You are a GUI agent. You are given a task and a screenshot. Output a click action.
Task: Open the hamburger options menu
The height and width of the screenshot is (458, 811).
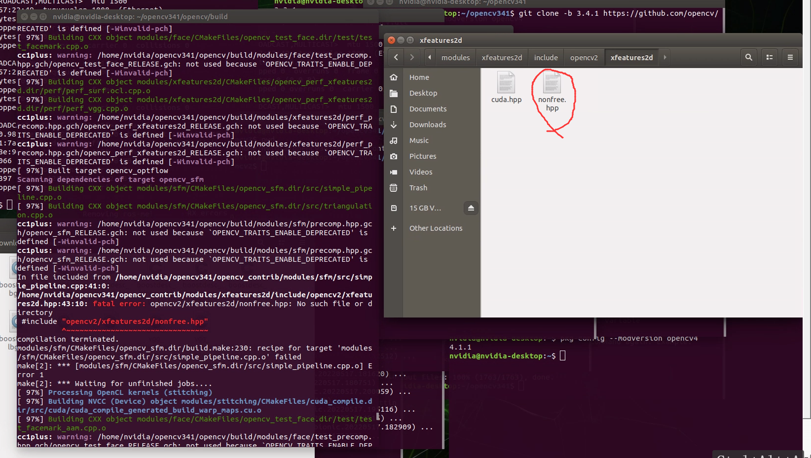coord(790,57)
